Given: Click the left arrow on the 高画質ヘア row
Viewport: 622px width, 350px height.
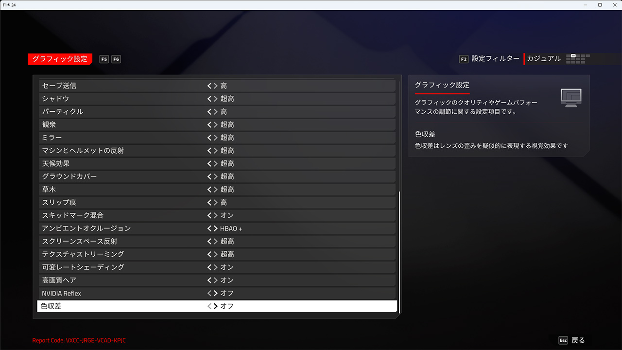Looking at the screenshot, I should tap(209, 280).
